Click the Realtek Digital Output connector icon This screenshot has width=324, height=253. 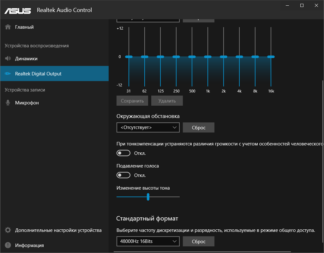tap(8, 74)
